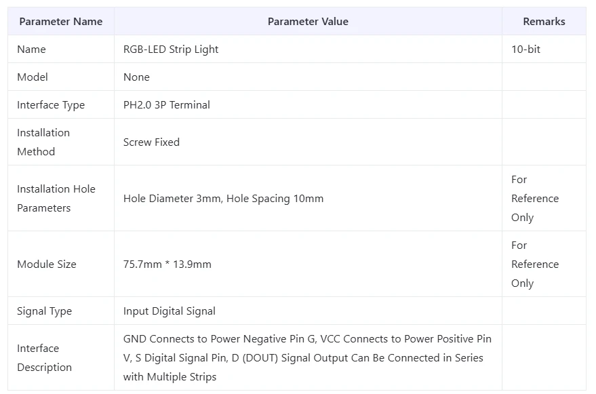Click the "Input Digital Signal" value
Image resolution: width=596 pixels, height=394 pixels.
[170, 311]
